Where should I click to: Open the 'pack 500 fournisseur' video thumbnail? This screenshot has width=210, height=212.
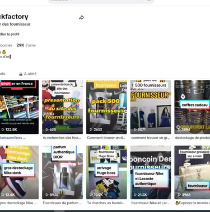click(x=106, y=107)
